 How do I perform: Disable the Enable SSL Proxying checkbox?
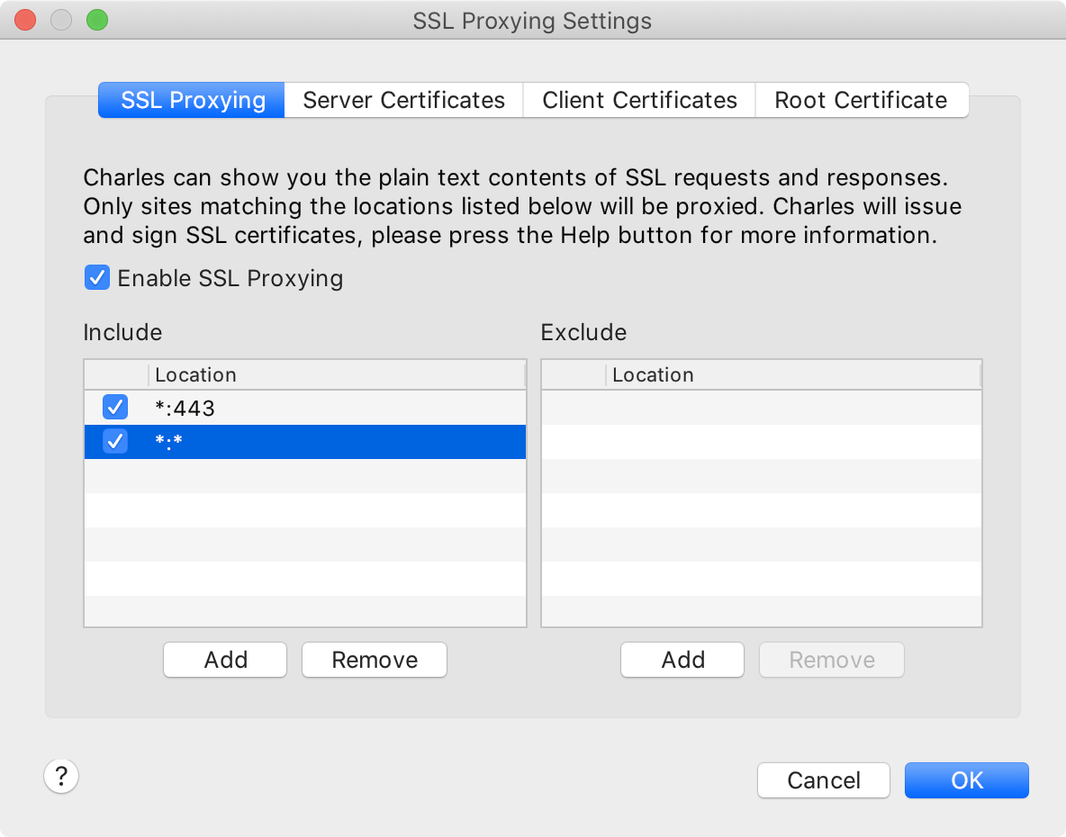[x=97, y=278]
